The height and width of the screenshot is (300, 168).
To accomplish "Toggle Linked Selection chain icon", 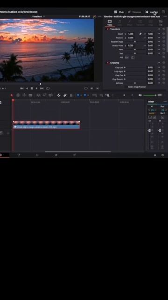I will 65,95.
